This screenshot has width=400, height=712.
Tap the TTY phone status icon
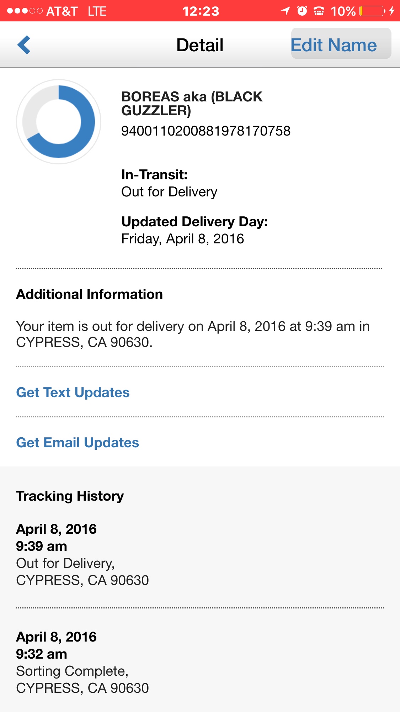click(x=319, y=11)
